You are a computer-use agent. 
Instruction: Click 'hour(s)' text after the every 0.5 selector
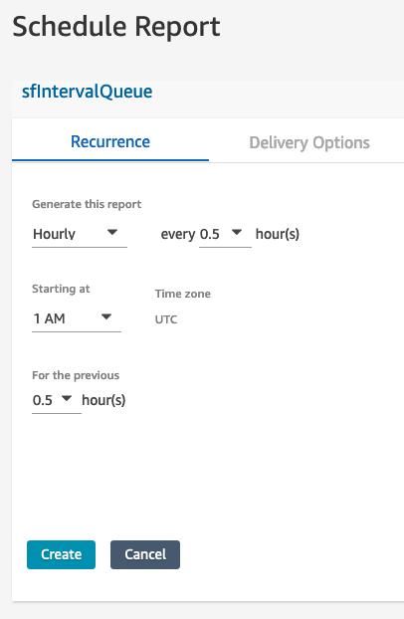tap(278, 234)
